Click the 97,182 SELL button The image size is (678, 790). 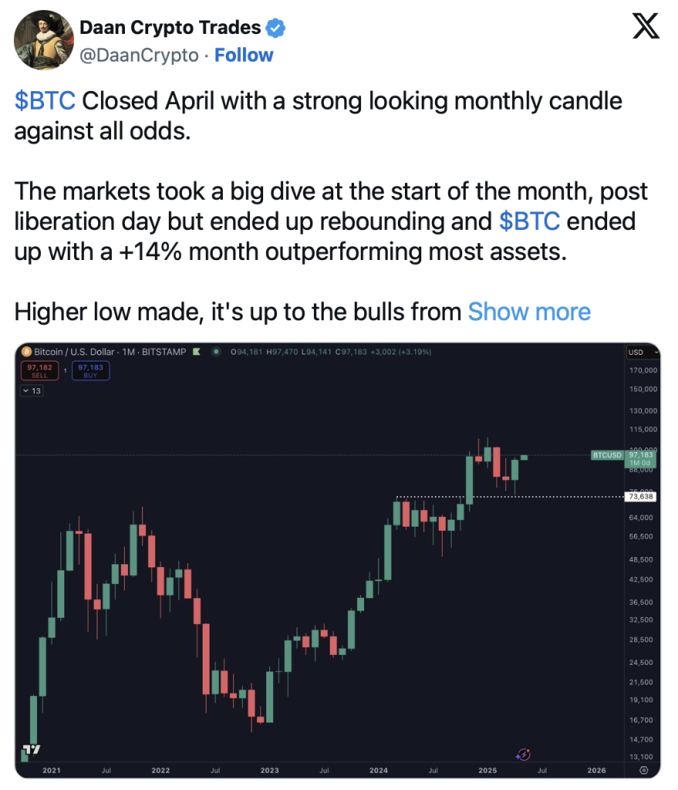point(40,371)
